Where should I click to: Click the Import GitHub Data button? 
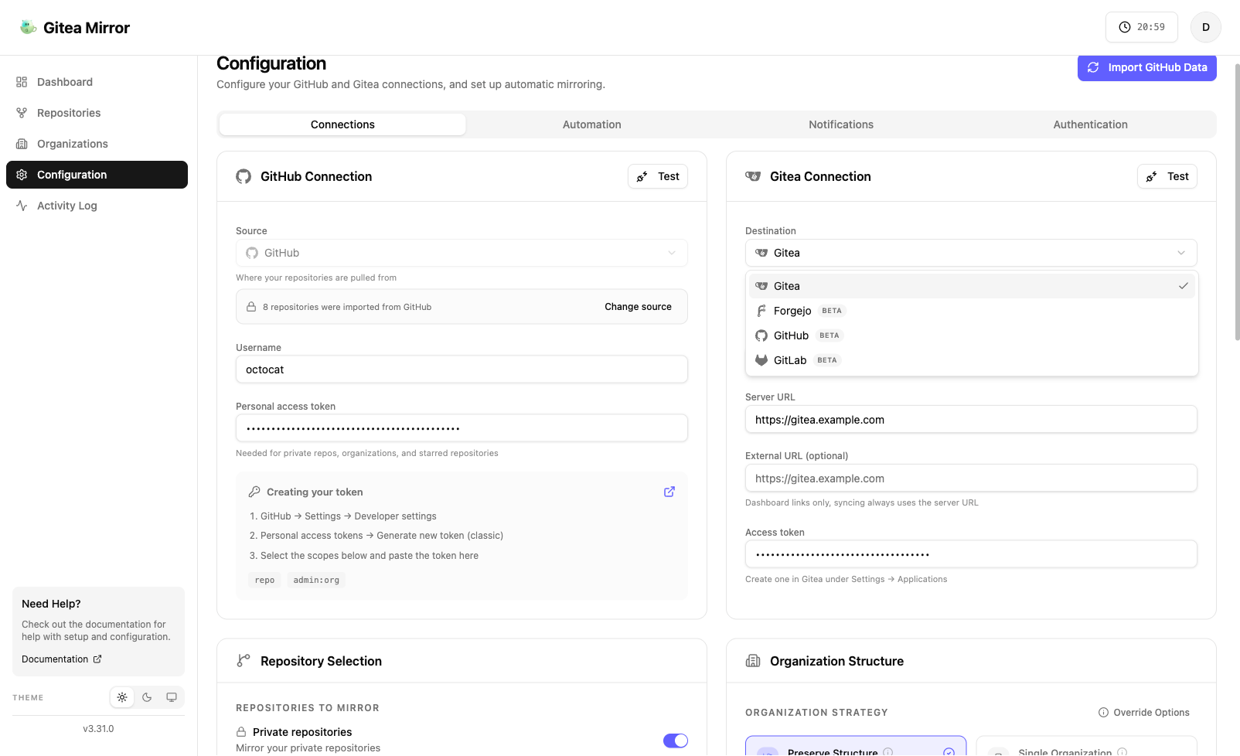[x=1146, y=67]
